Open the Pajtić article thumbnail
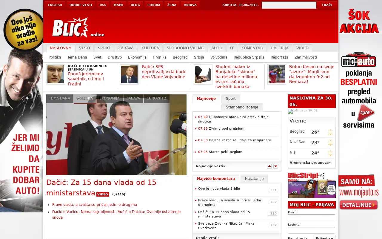Viewport: 382px width, 239px height. tap(129, 74)
